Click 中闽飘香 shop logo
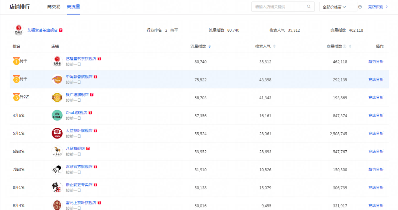The height and width of the screenshot is (210, 398). point(57,79)
